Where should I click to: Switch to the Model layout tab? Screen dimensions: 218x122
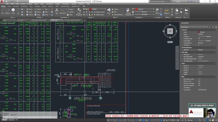4,120
